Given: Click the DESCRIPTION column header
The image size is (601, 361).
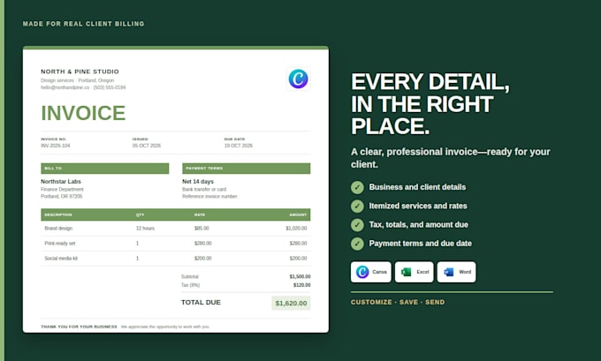Looking at the screenshot, I should point(58,214).
